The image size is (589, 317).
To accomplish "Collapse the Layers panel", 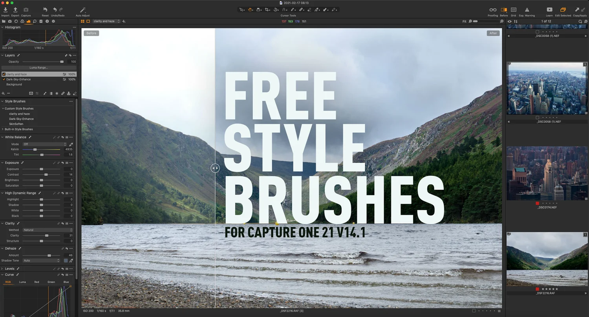I will pos(2,55).
